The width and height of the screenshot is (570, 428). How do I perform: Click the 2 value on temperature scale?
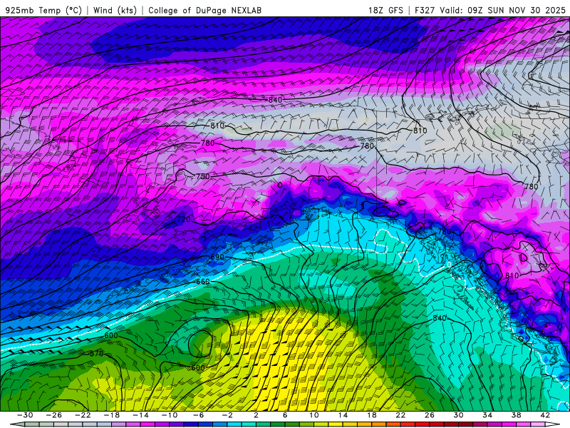pyautogui.click(x=256, y=415)
